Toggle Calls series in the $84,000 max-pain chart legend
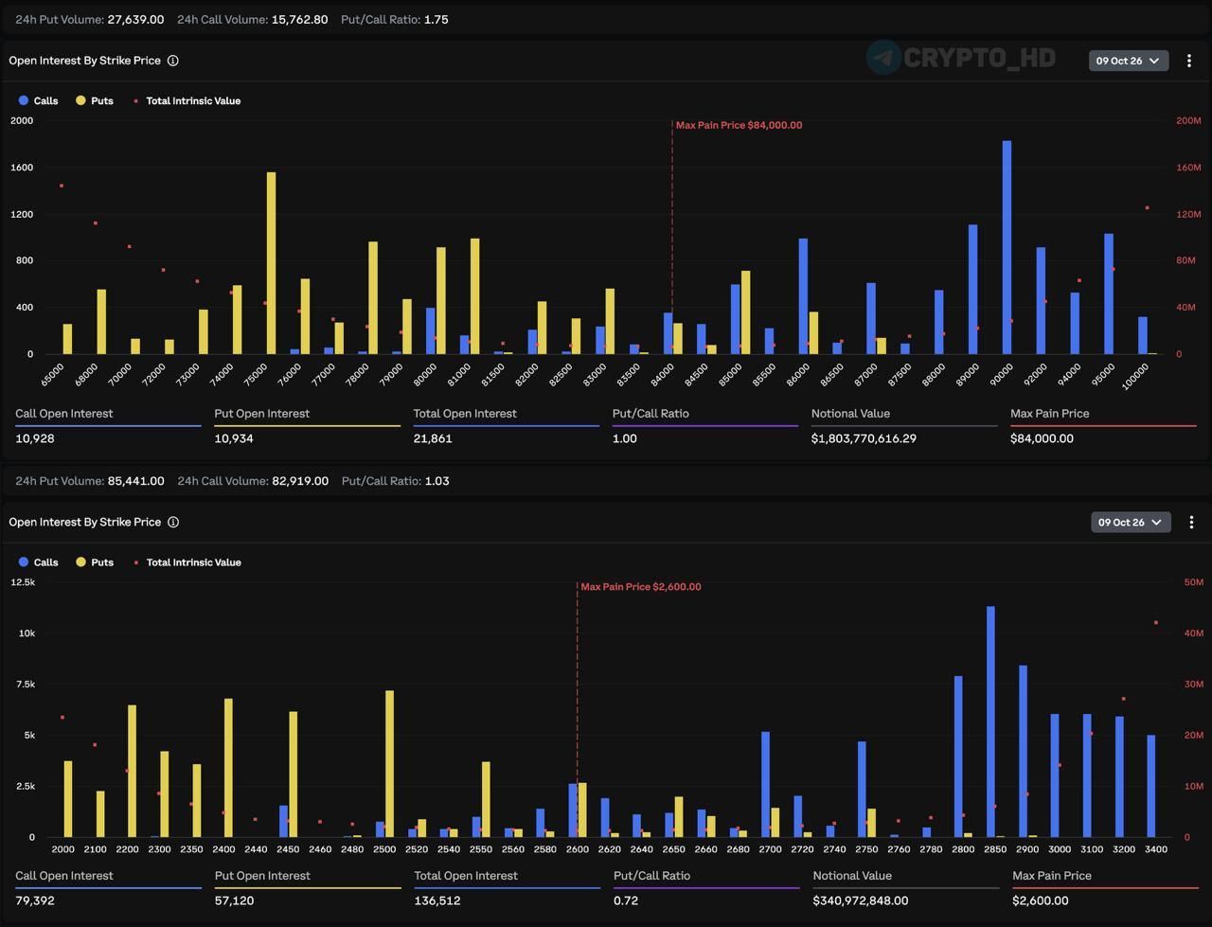This screenshot has height=927, width=1212. tap(38, 100)
